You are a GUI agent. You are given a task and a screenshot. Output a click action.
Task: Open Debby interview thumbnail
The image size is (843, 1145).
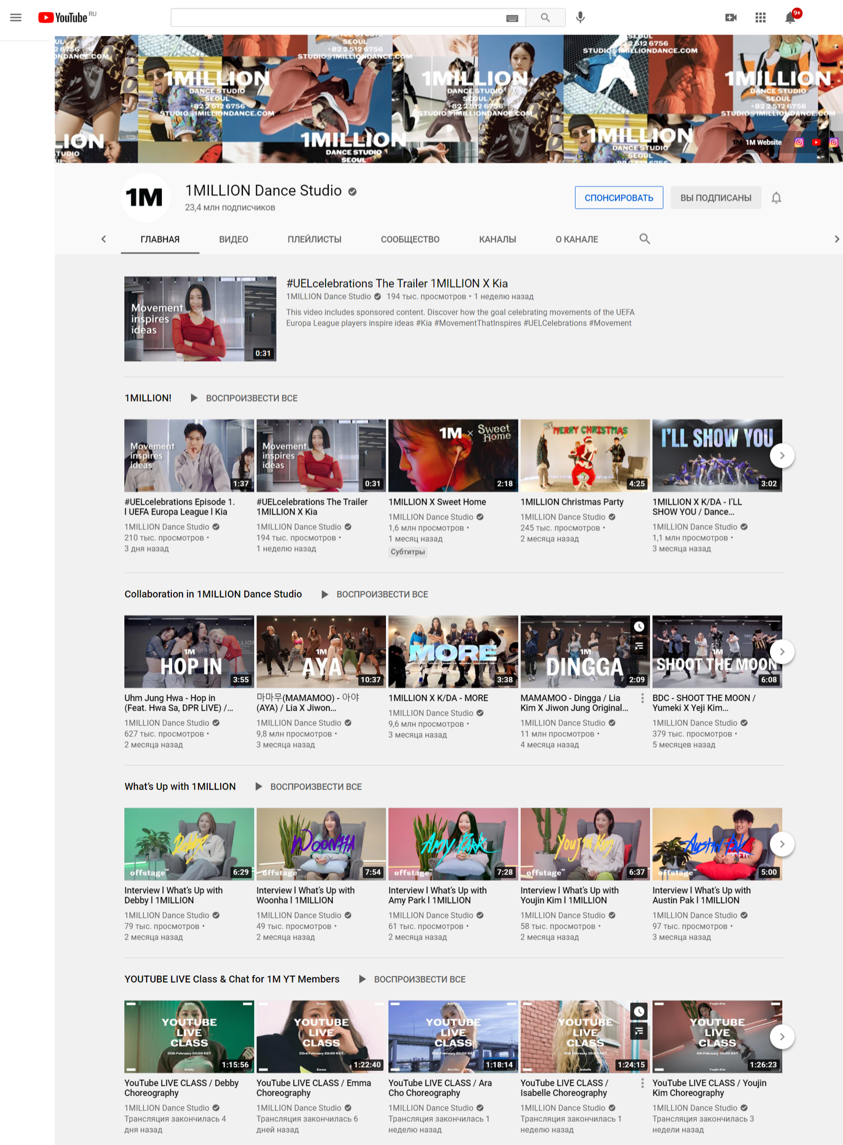tap(189, 844)
